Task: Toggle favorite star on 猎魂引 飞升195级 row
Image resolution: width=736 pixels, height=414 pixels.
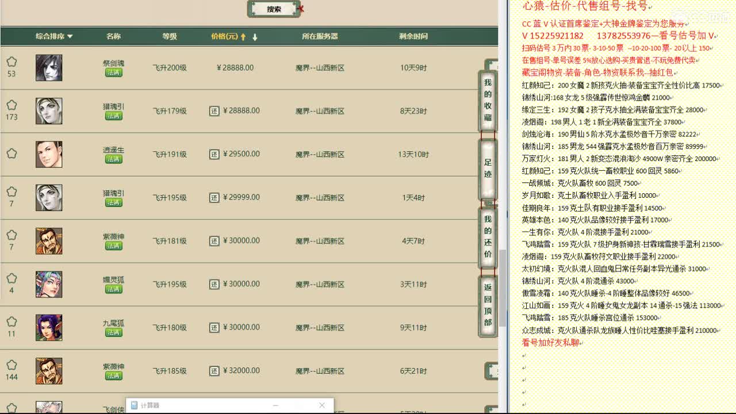Action: coord(11,191)
